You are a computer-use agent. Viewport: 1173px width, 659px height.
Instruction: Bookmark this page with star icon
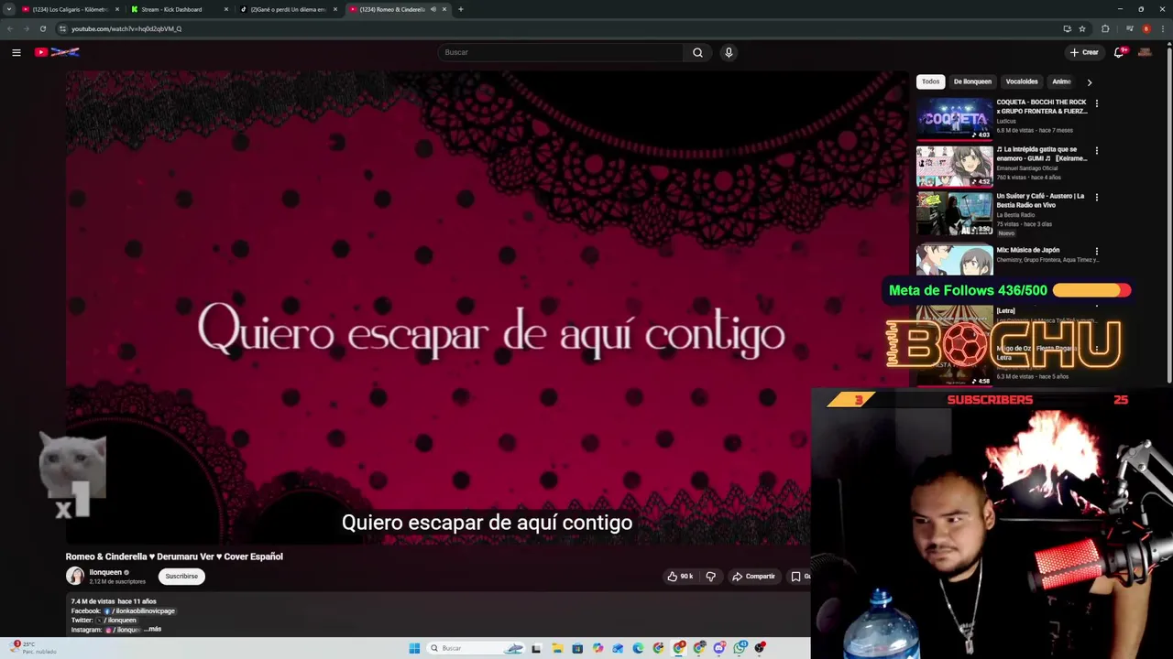tap(1082, 28)
